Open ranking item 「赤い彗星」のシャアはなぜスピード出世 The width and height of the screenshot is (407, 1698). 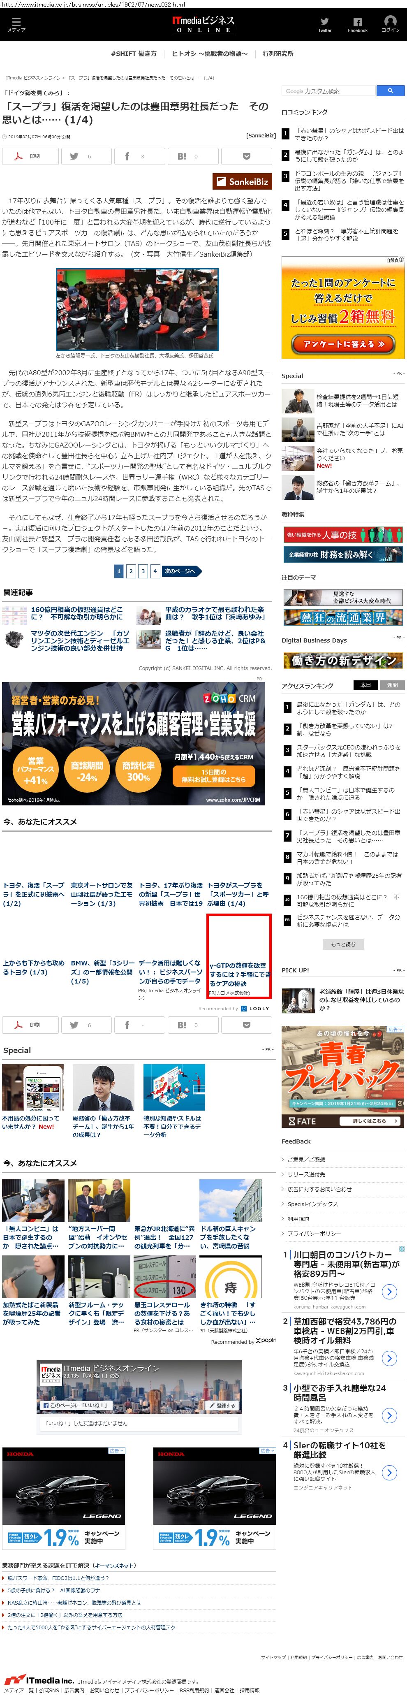pos(349,135)
